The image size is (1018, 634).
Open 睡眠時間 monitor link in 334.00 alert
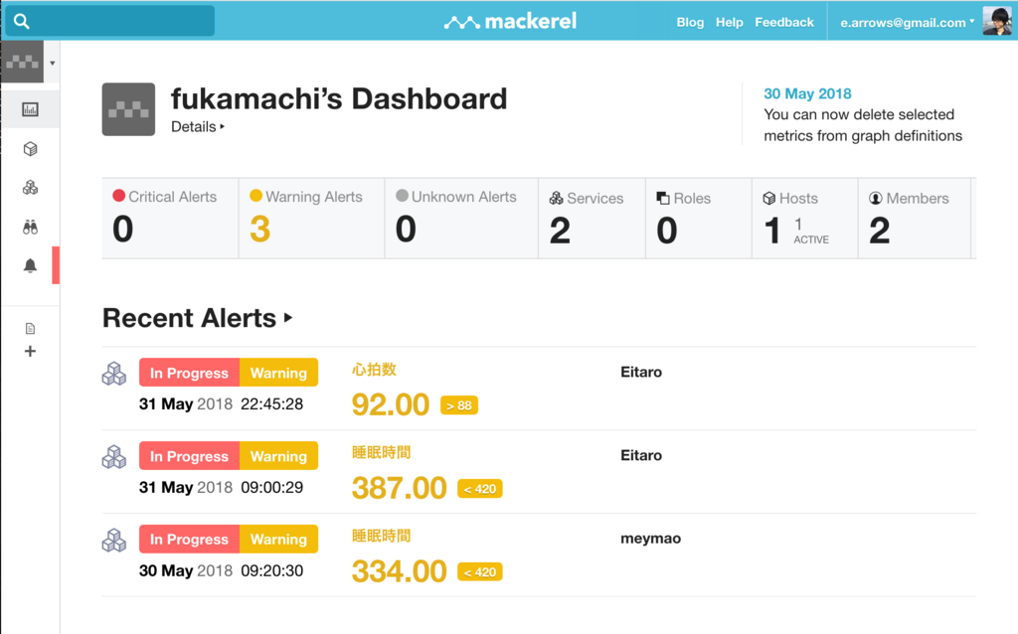point(381,536)
